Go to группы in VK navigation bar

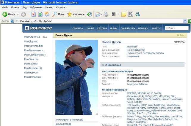102,28
